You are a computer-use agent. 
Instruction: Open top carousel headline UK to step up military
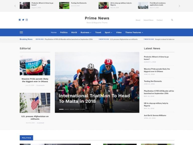coord(121,4)
